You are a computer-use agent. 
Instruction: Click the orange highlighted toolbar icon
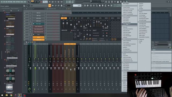click(50, 5)
